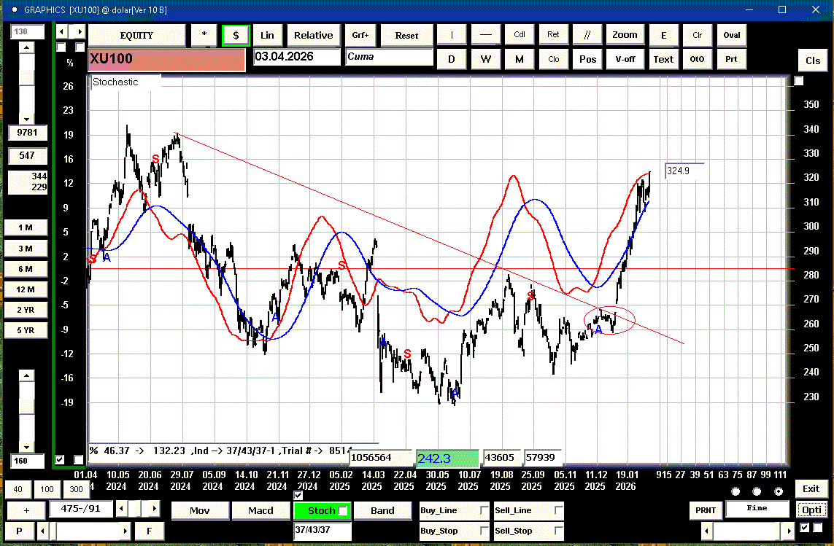Viewport: 834px width, 546px height.
Task: Tick the Sell_Stop checkbox
Action: [x=559, y=531]
